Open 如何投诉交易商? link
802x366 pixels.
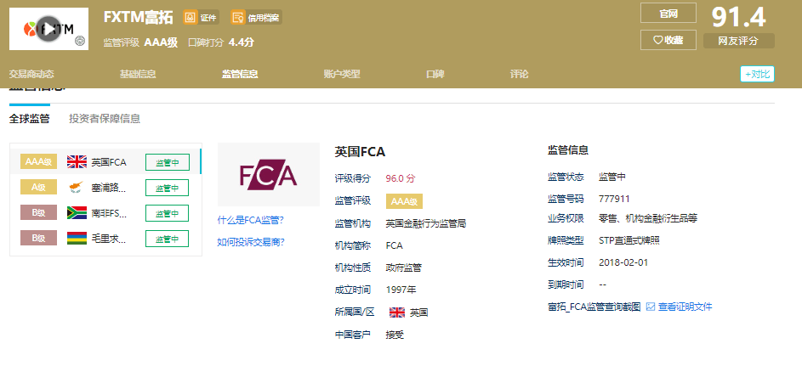tap(251, 243)
